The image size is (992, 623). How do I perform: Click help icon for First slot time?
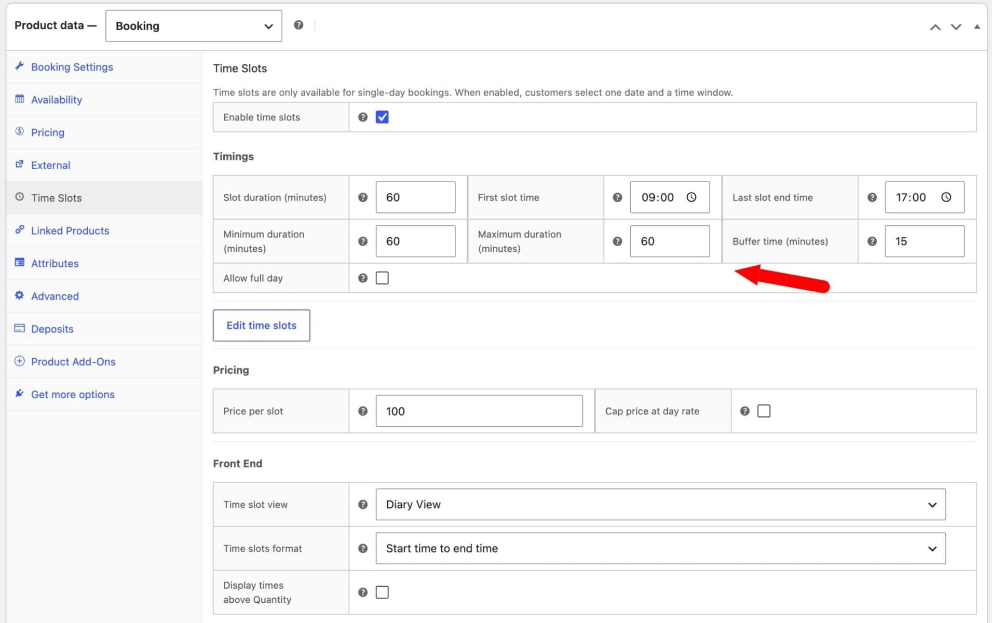(617, 197)
